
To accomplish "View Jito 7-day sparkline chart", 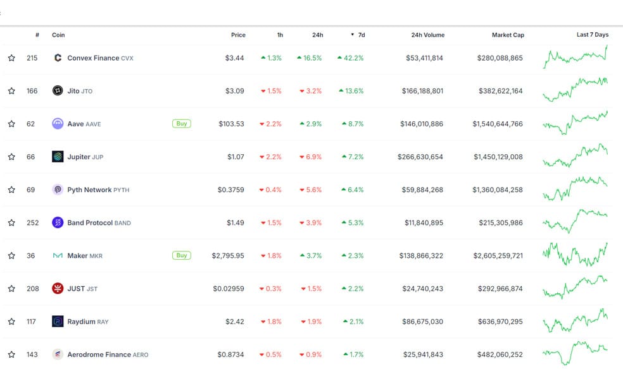I will [x=576, y=90].
